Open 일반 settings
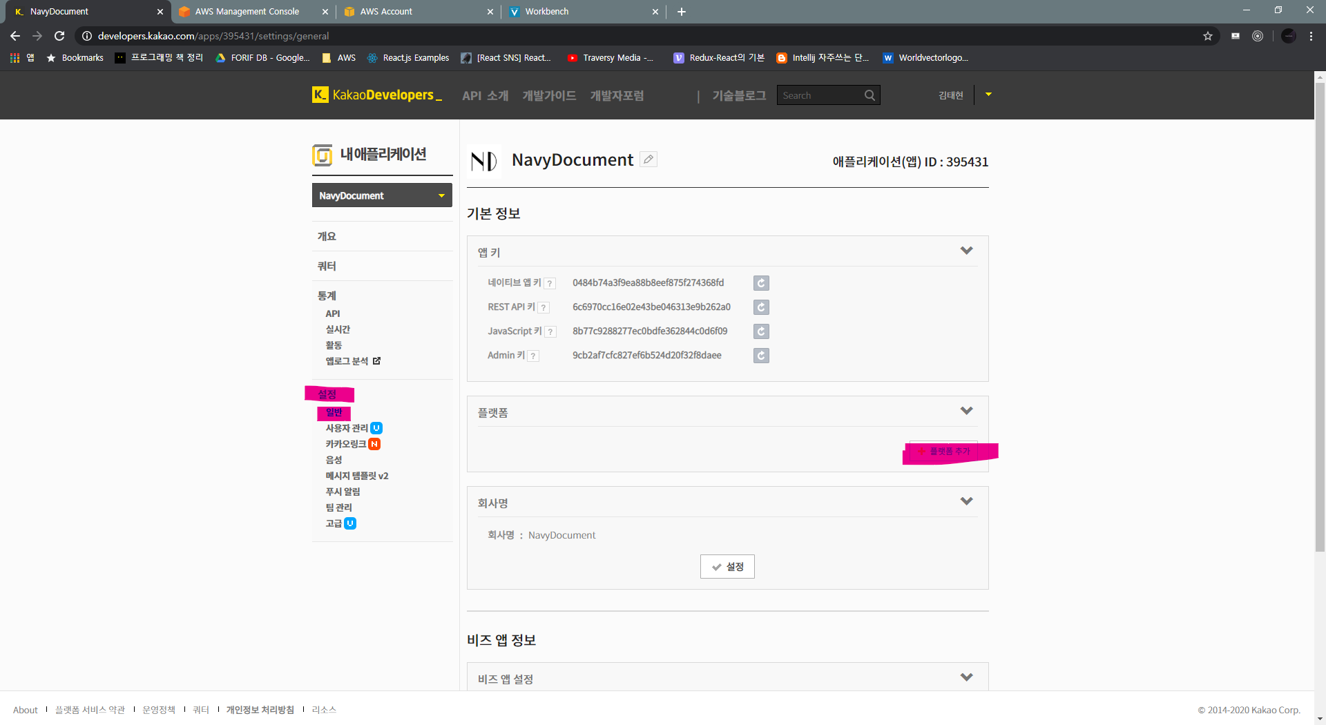Image resolution: width=1326 pixels, height=725 pixels. (x=334, y=412)
